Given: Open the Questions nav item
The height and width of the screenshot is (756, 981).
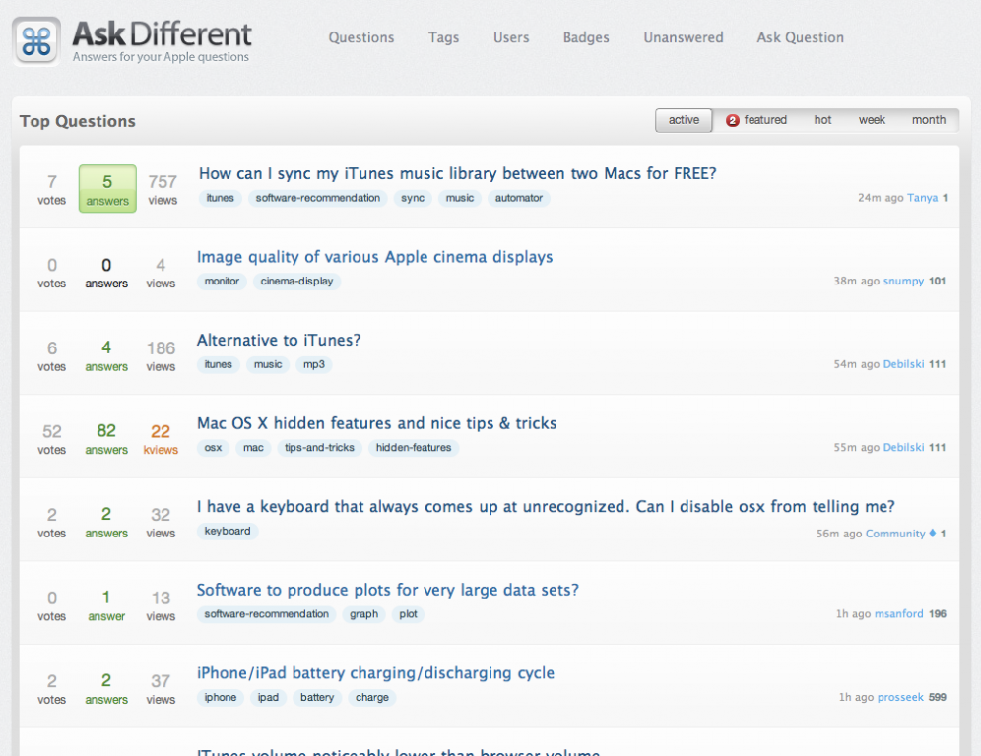Looking at the screenshot, I should (361, 37).
